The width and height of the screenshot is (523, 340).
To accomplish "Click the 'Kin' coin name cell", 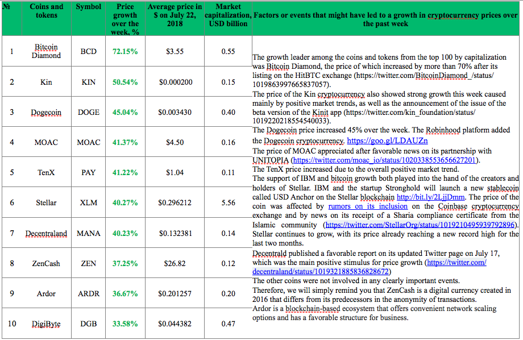I will point(47,82).
